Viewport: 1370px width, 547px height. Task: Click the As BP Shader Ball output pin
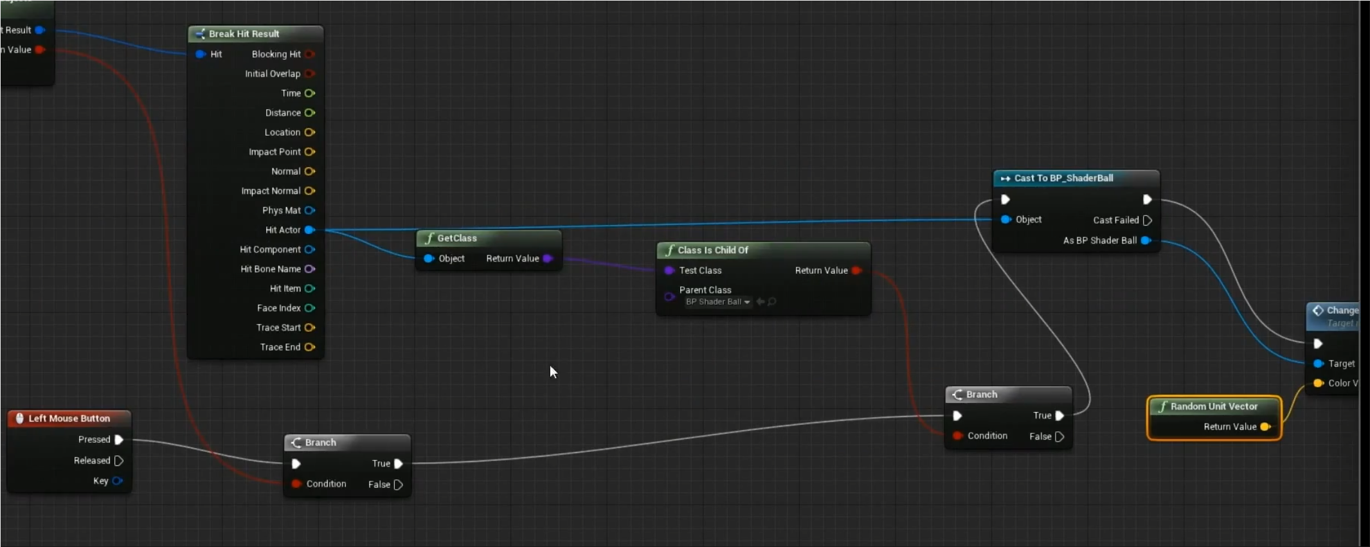(x=1146, y=240)
